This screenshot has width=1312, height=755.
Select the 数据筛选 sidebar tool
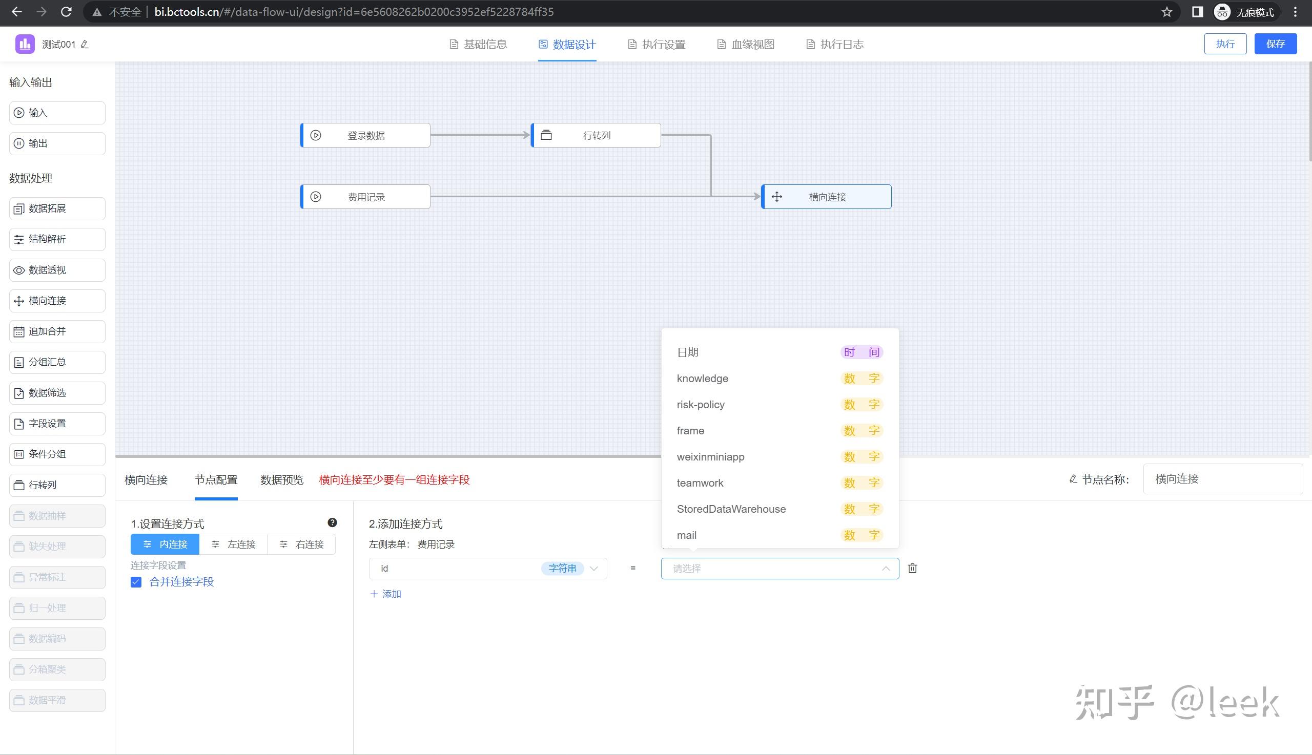[x=57, y=393]
